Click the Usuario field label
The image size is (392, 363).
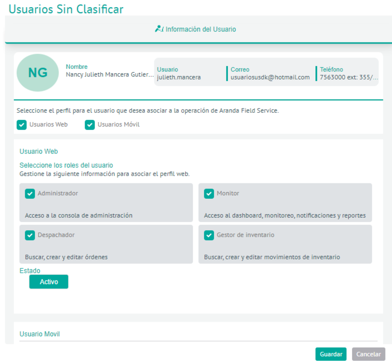point(167,70)
